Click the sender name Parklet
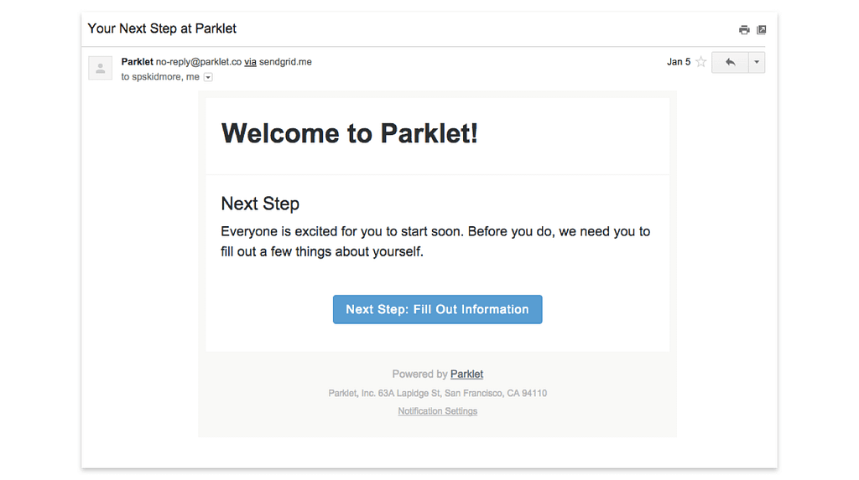The height and width of the screenshot is (480, 859). pyautogui.click(x=138, y=62)
